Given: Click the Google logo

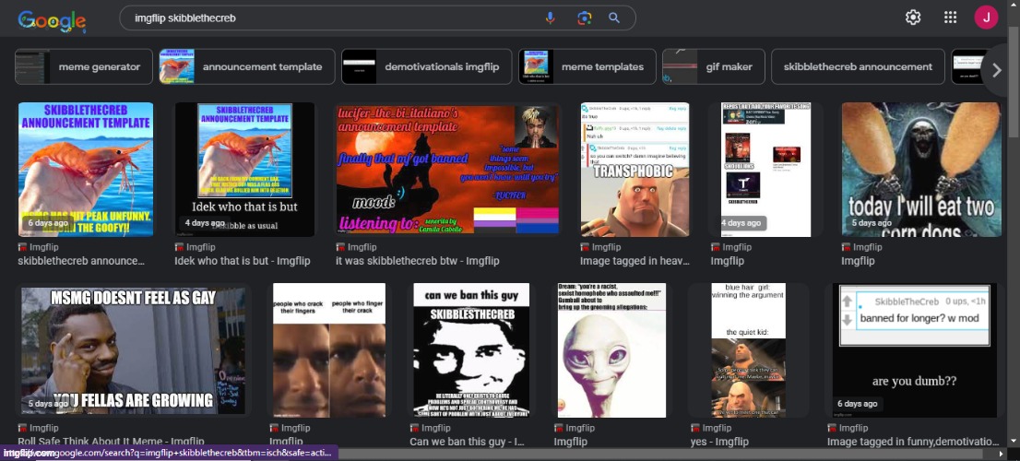Looking at the screenshot, I should point(52,21).
